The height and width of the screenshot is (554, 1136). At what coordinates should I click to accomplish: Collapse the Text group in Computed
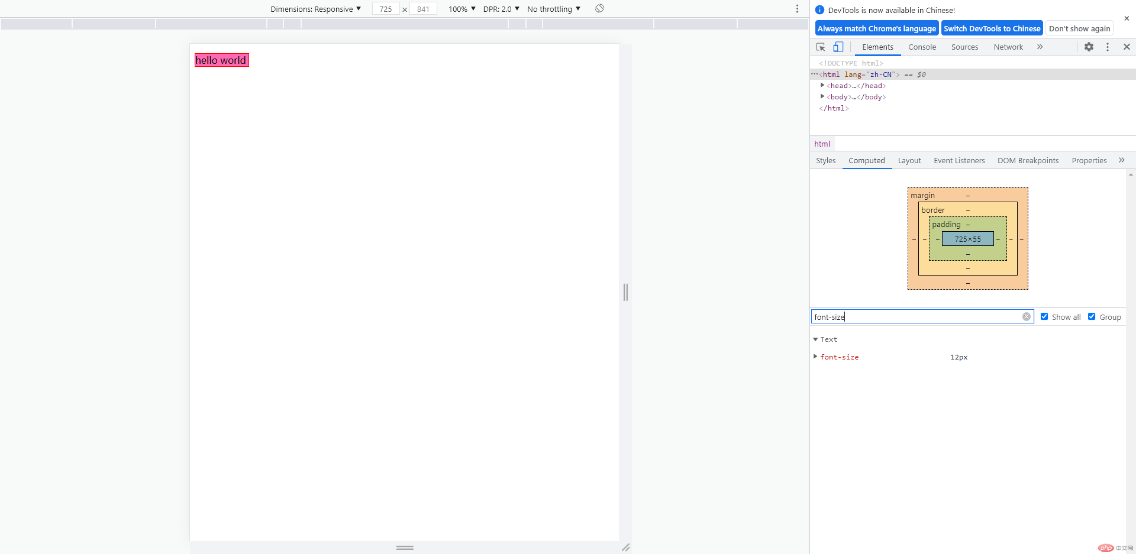pos(815,339)
